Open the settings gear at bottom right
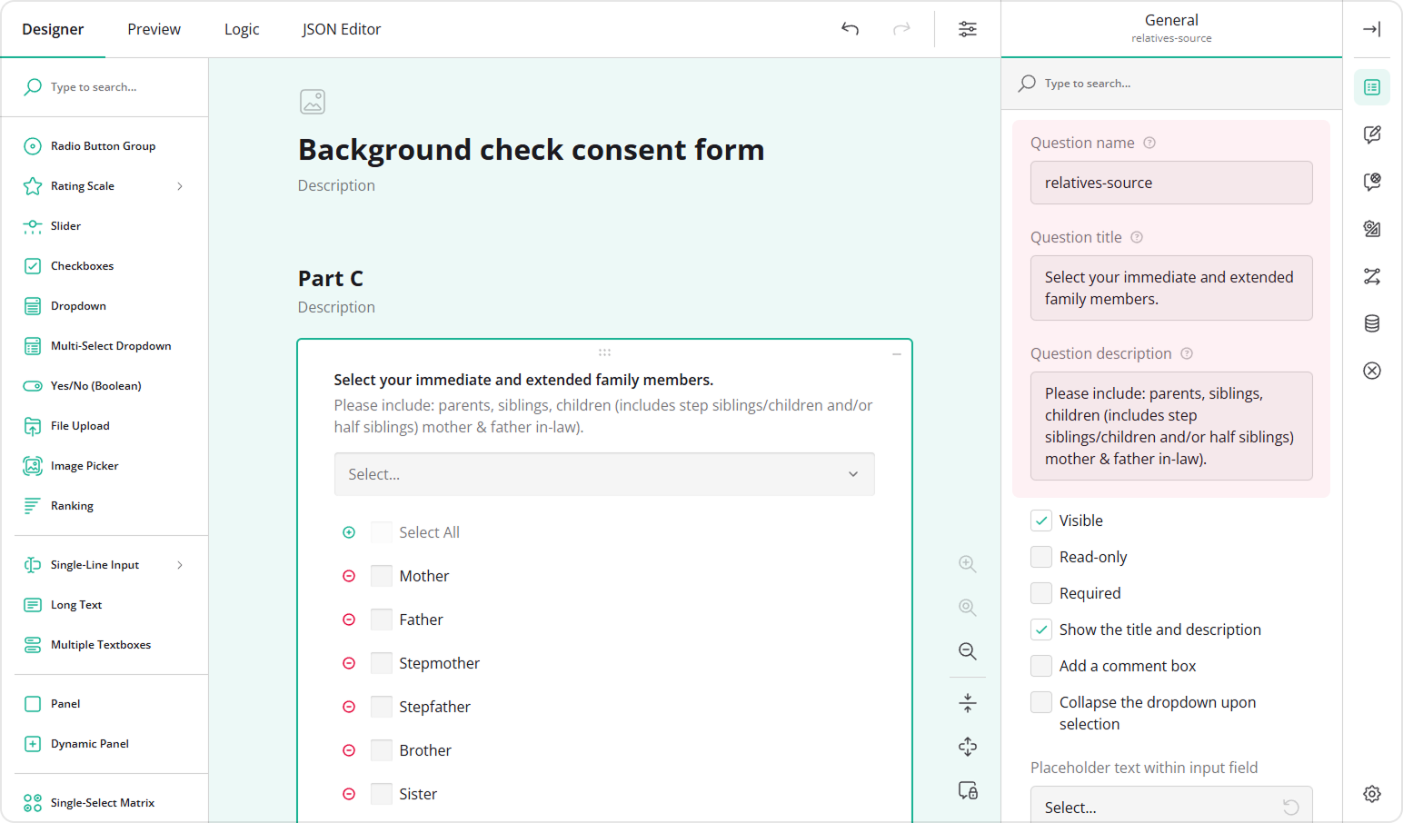The image size is (1403, 823). pyautogui.click(x=1371, y=793)
